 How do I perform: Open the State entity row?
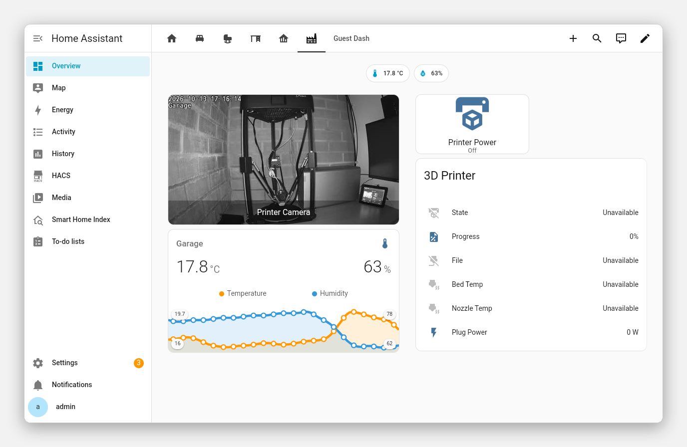click(x=531, y=213)
